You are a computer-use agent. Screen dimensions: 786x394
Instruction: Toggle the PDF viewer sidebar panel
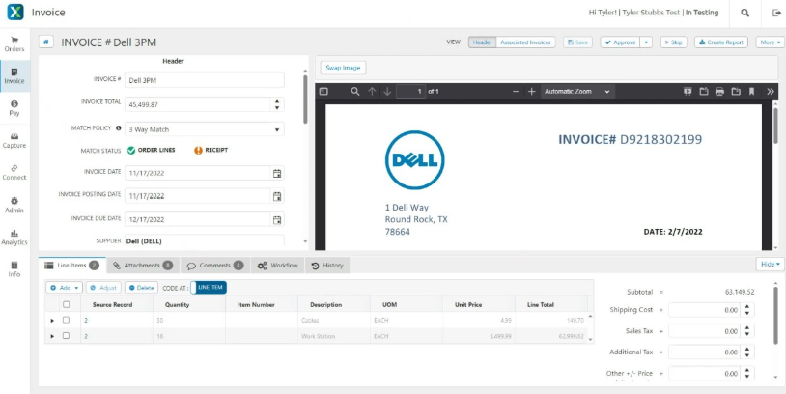tap(324, 92)
